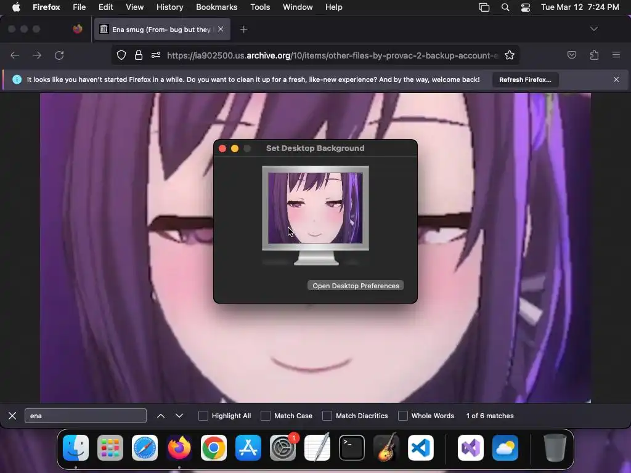This screenshot has width=631, height=473.
Task: Open a new tab with plus button
Action: coord(243,30)
